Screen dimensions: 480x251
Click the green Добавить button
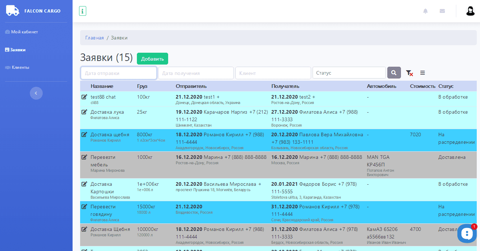152,59
